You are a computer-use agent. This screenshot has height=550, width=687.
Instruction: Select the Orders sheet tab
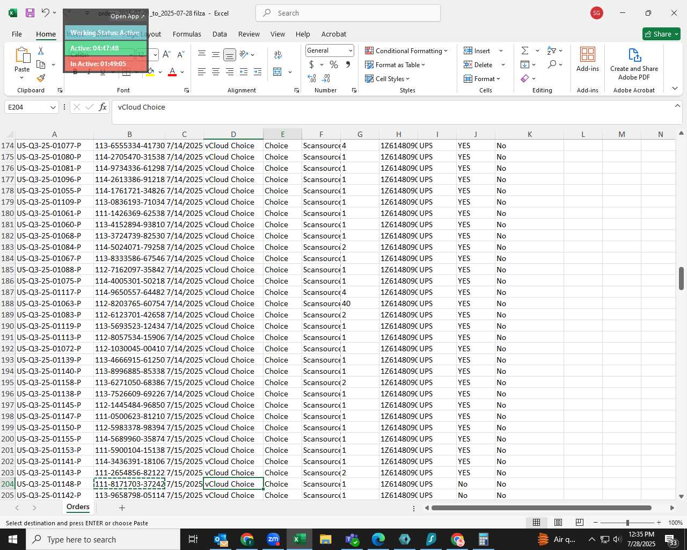tap(78, 507)
